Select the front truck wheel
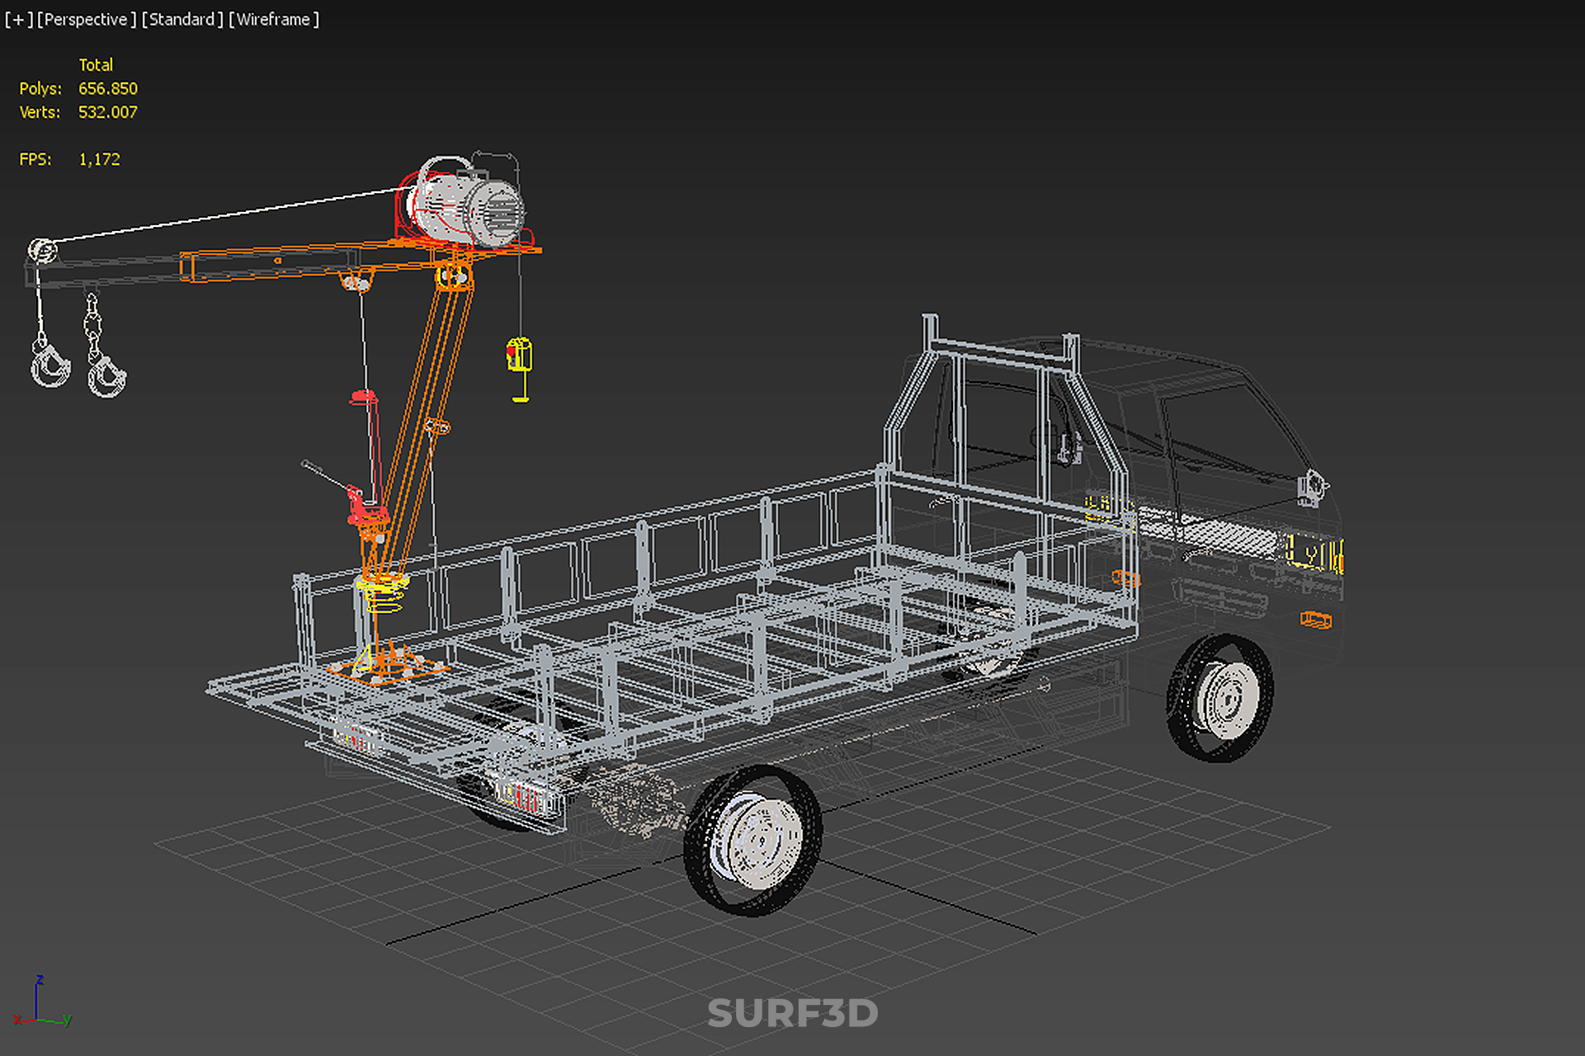 click(1221, 700)
